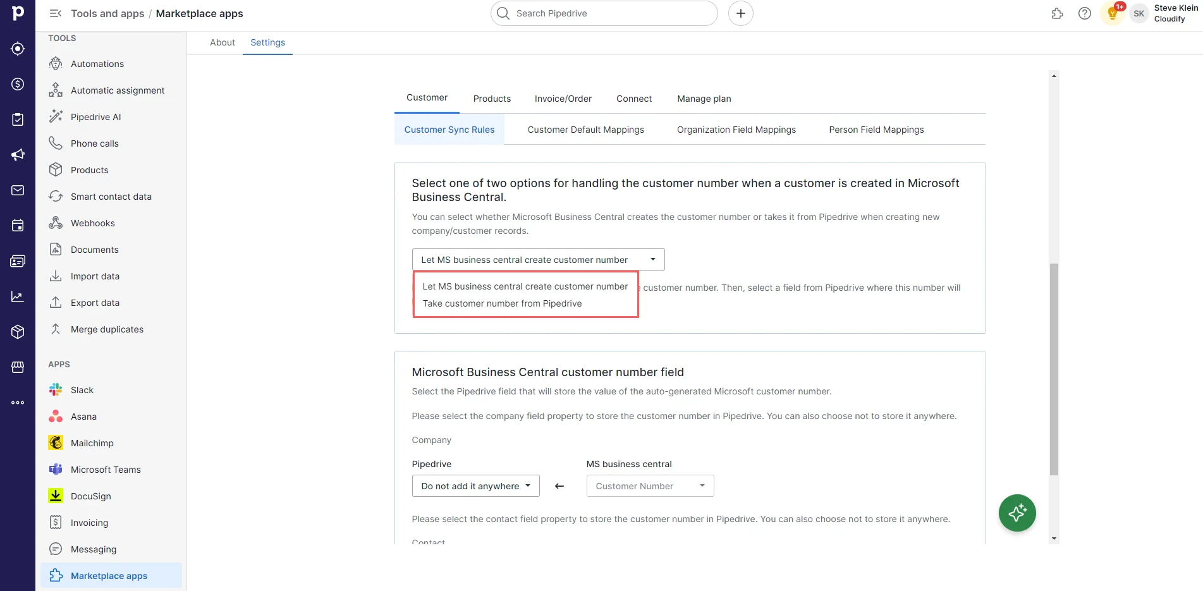
Task: Open the Person Field Mappings subtab
Action: [877, 130]
